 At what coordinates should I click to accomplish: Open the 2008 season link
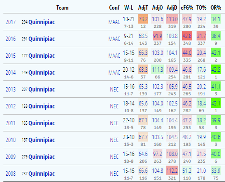pyautogui.click(x=11, y=174)
